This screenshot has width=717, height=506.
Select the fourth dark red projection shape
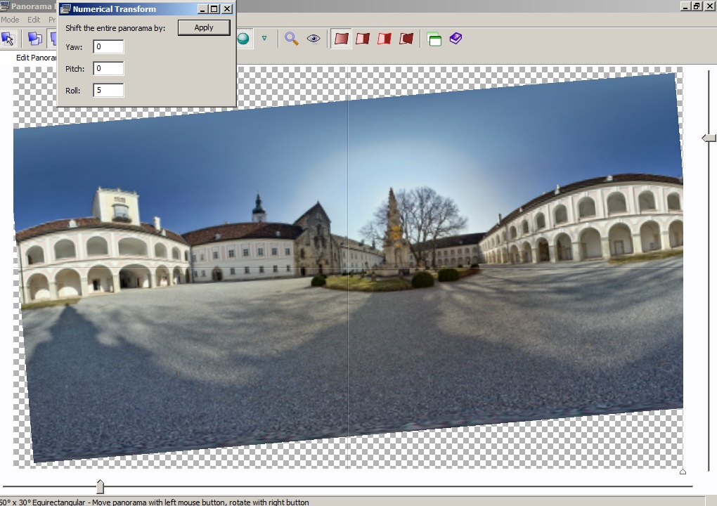(x=406, y=39)
